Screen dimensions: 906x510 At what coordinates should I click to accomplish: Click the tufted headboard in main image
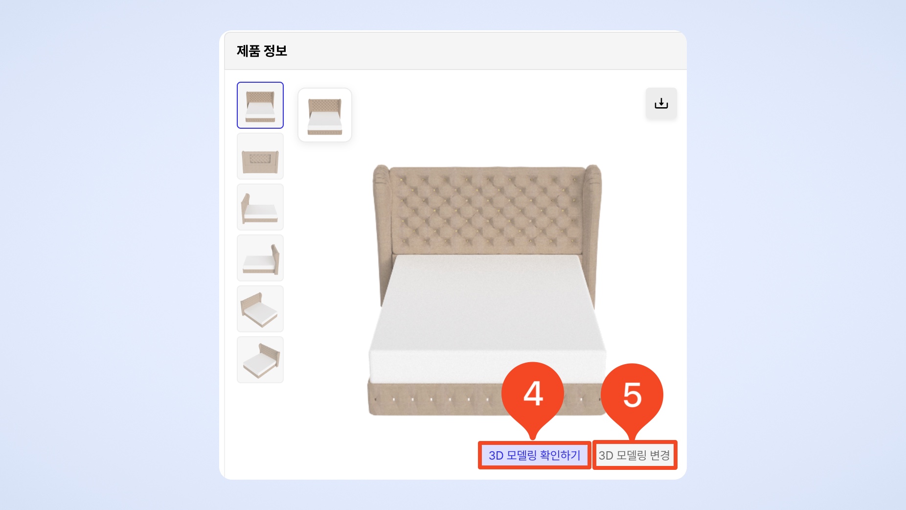click(x=488, y=210)
